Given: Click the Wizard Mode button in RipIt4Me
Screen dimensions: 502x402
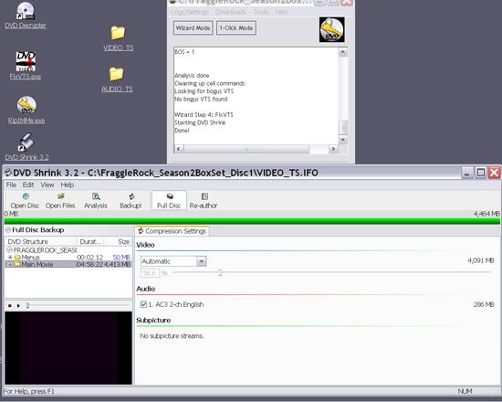Looking at the screenshot, I should pos(193,28).
